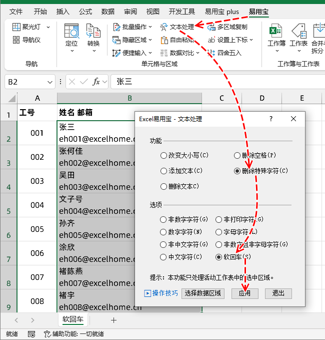325x340 pixels.
Task: Click the 合并拆分 merge split icon
Action: 318,31
